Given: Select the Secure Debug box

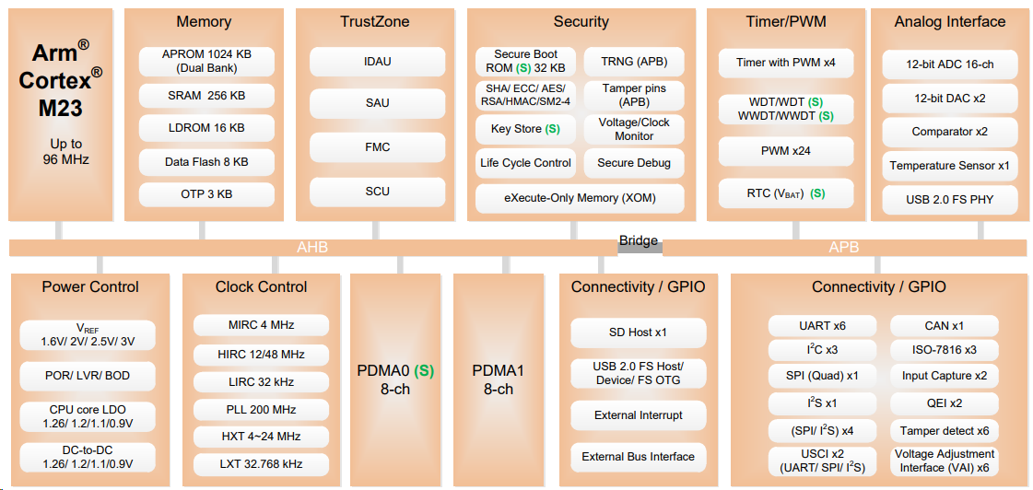Looking at the screenshot, I should click(634, 163).
